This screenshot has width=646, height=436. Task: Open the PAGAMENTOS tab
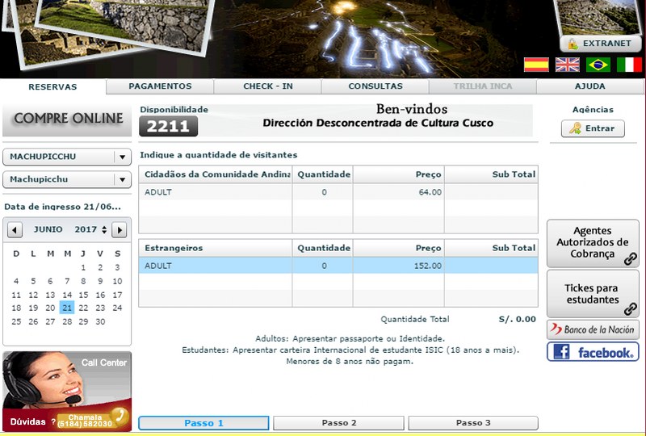pos(160,86)
